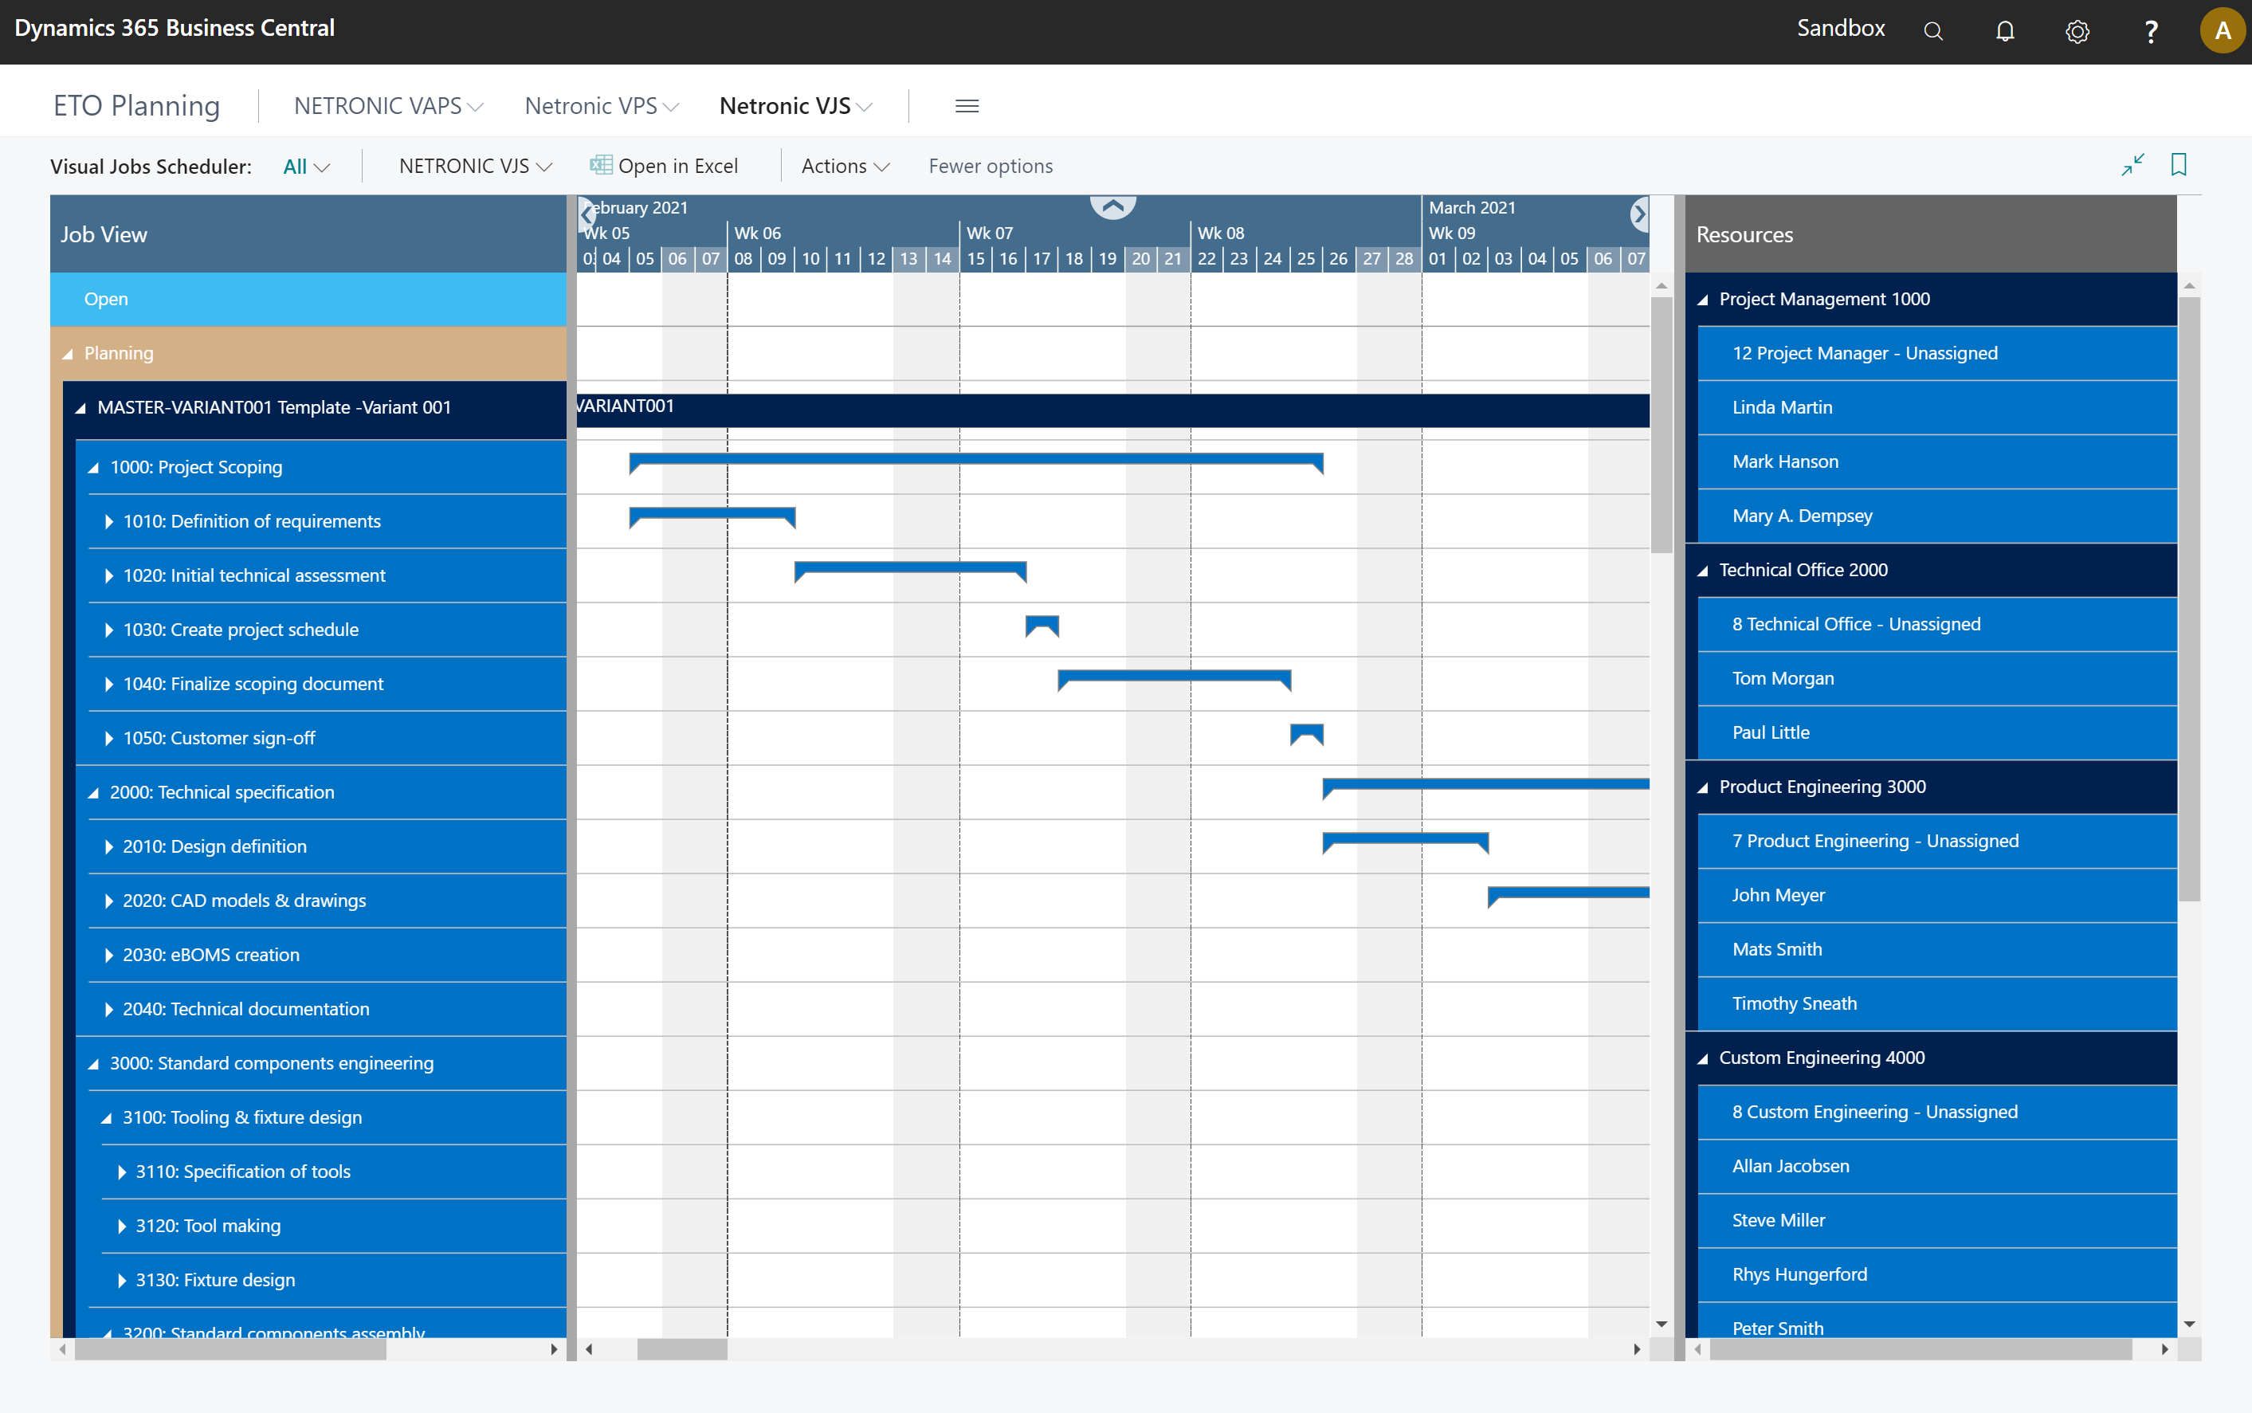
Task: Click the hamburger menu icon in toolbar
Action: (x=968, y=106)
